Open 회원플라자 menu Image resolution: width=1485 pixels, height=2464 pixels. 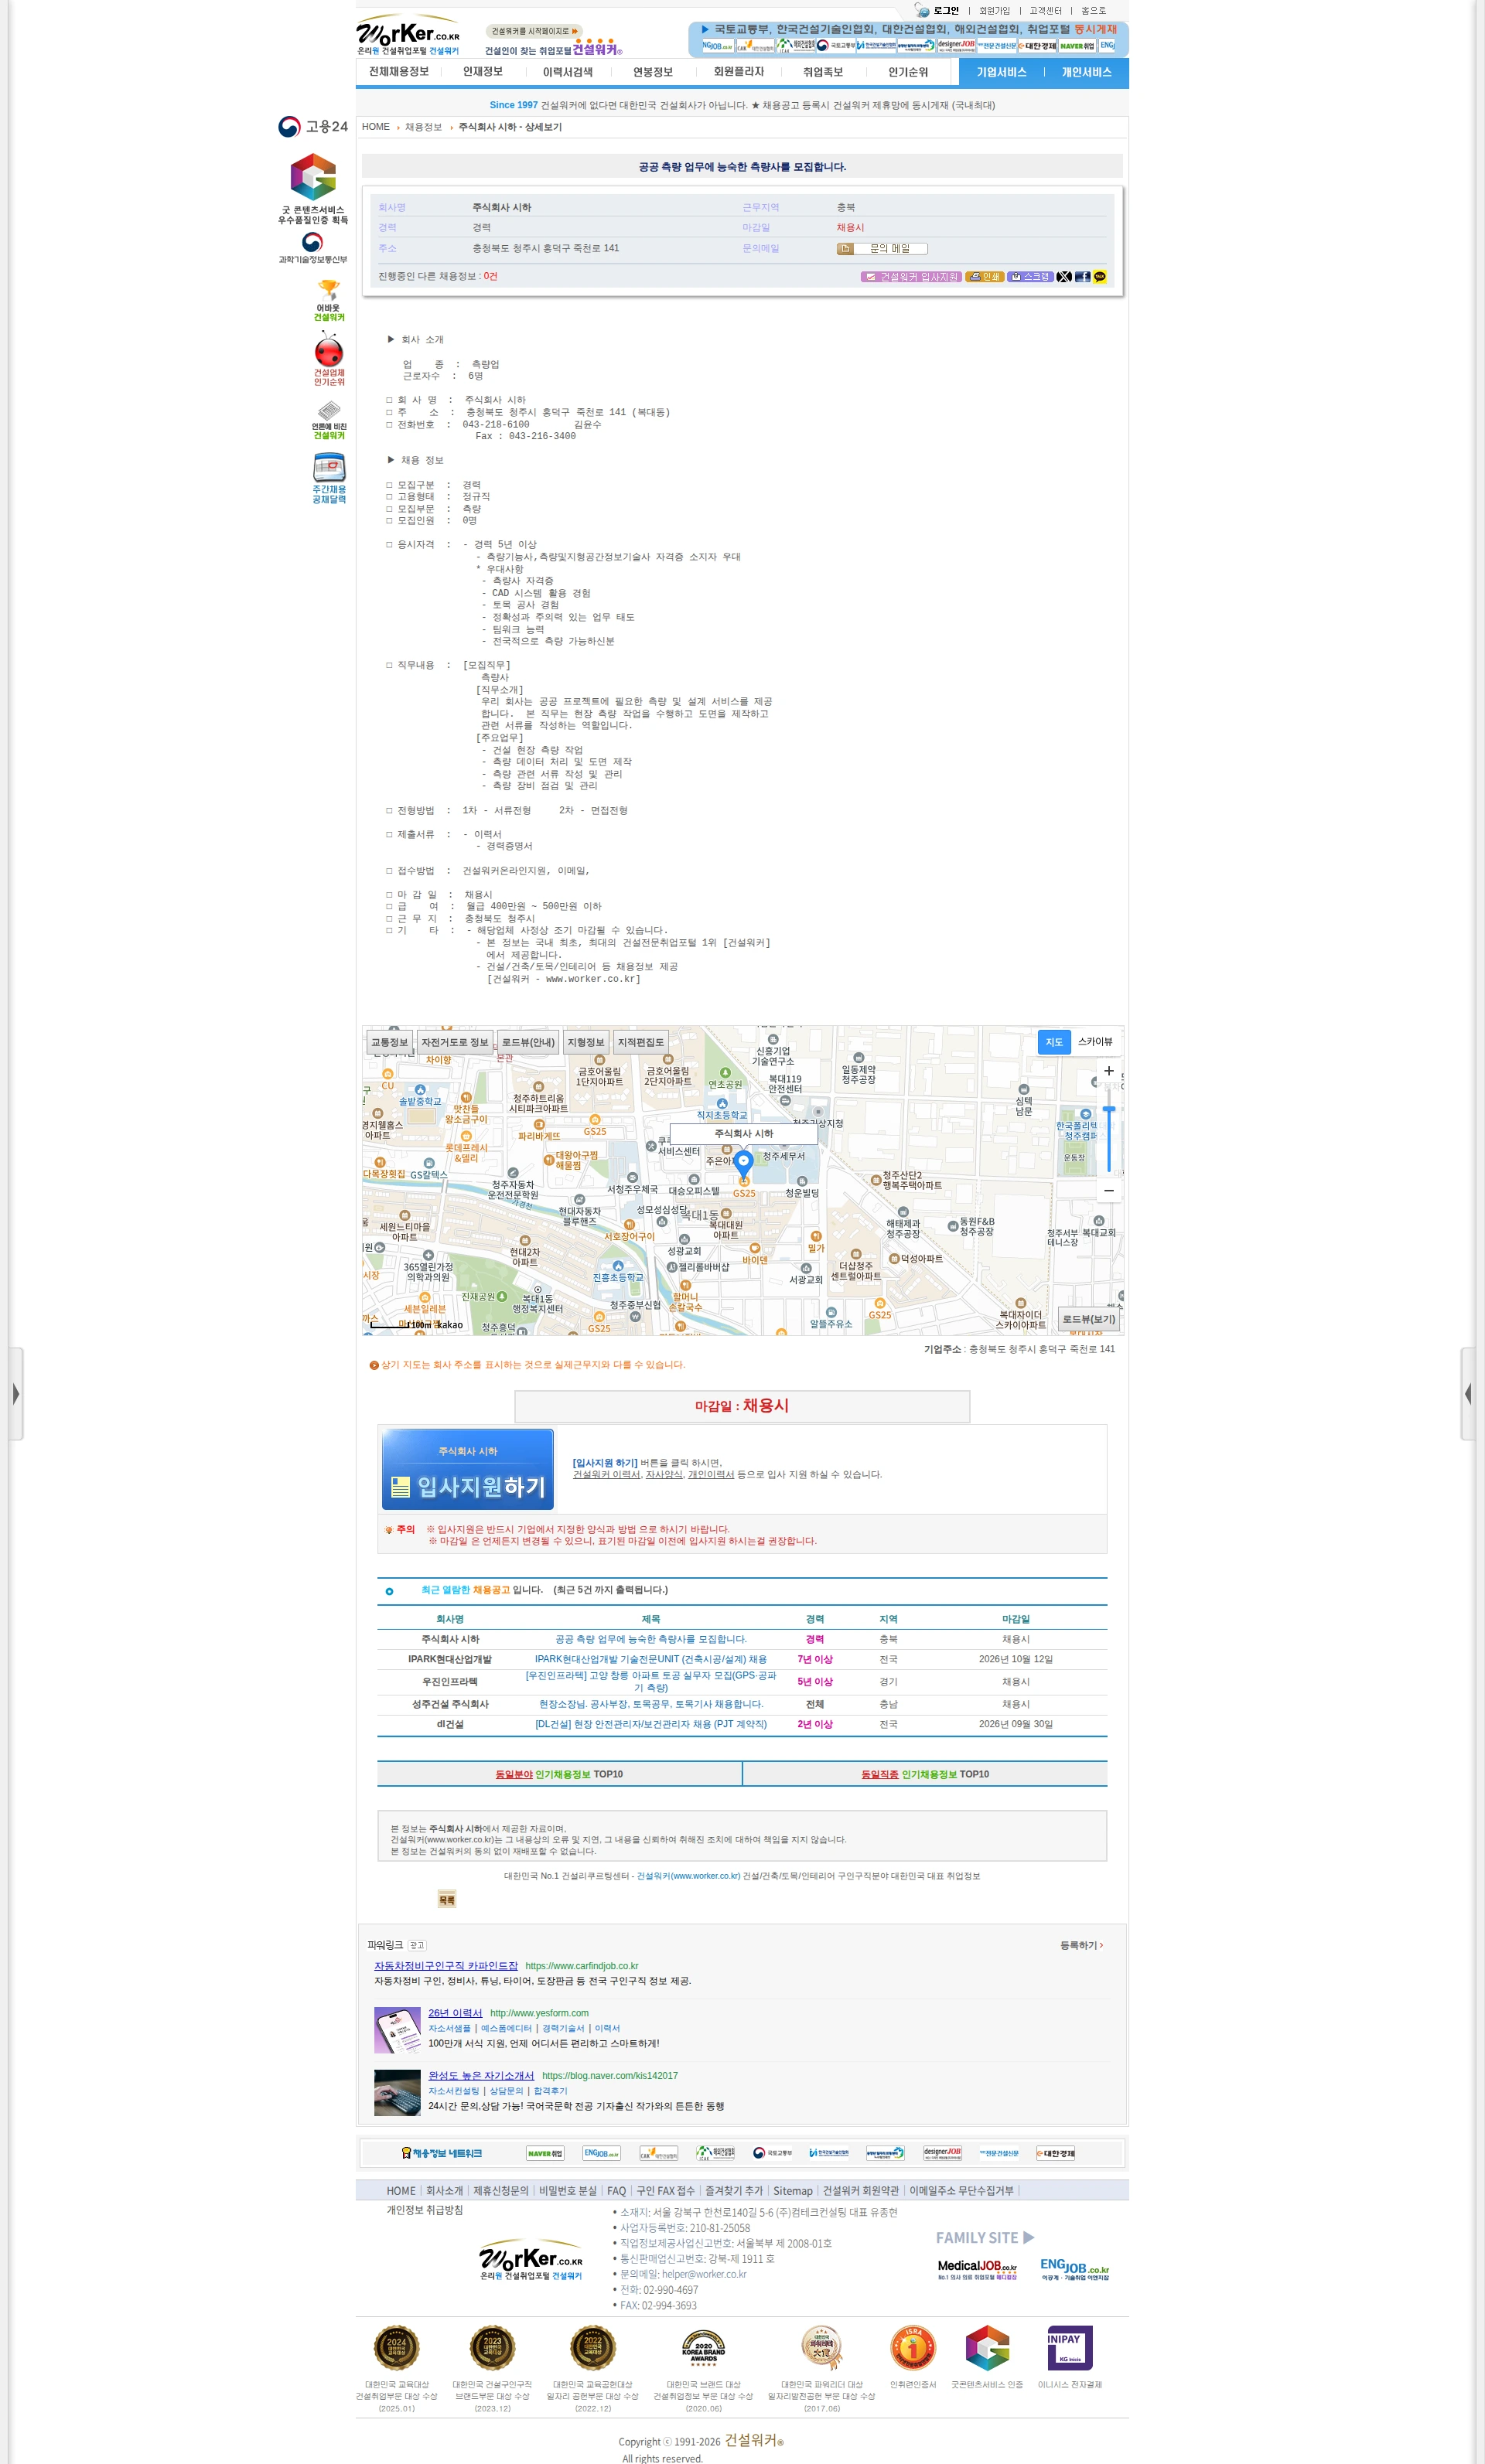pos(739,72)
